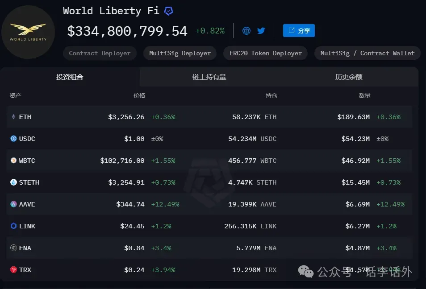Click the ETH token icon
This screenshot has height=289, width=426.
(13, 117)
